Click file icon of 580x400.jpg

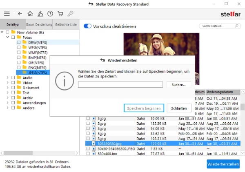click(94, 153)
